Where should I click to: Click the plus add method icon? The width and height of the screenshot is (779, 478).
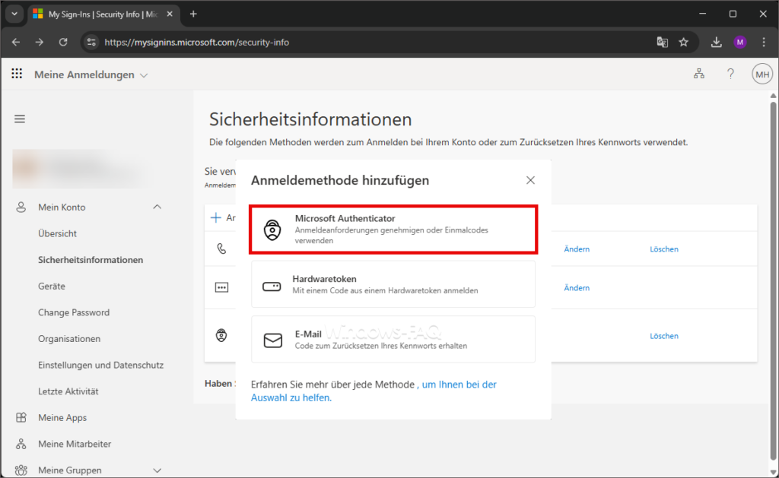[x=215, y=217]
